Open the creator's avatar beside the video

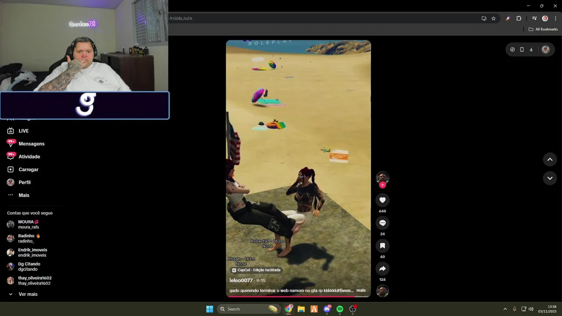point(382,177)
